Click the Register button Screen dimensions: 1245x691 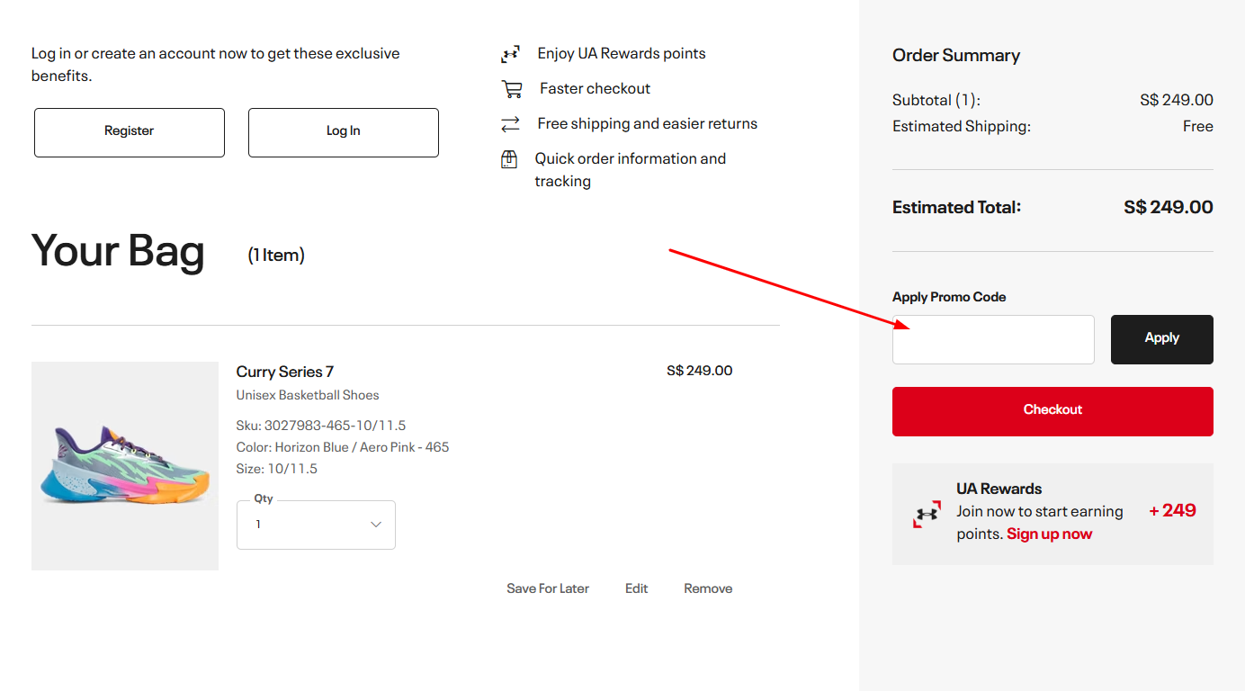point(129,131)
